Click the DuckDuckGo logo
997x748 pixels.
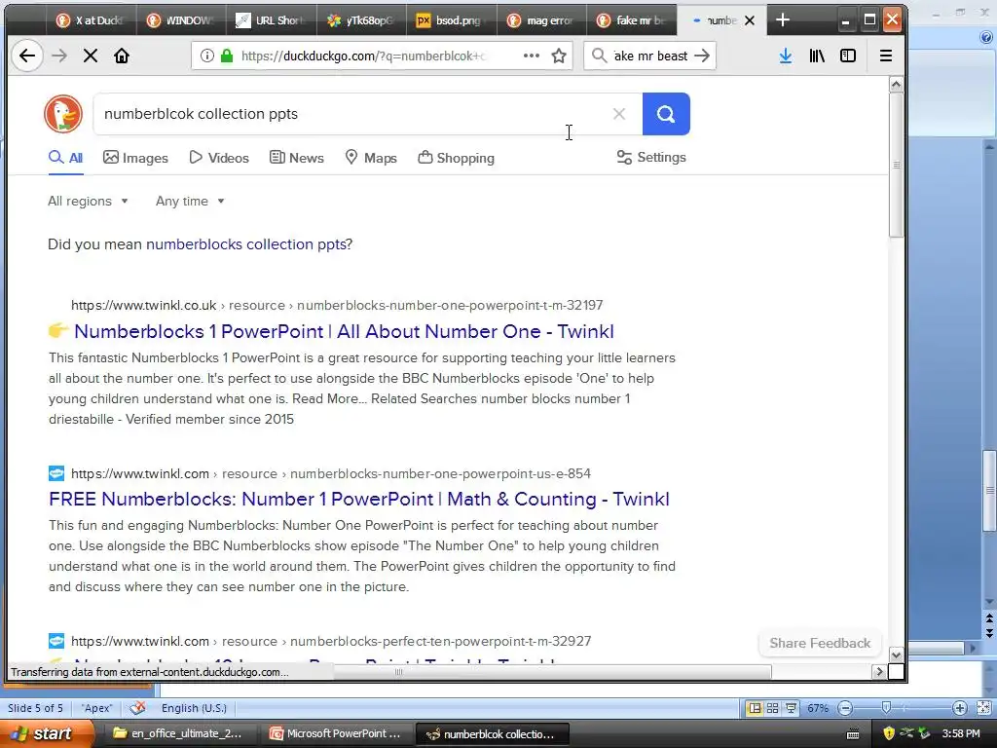(x=63, y=114)
